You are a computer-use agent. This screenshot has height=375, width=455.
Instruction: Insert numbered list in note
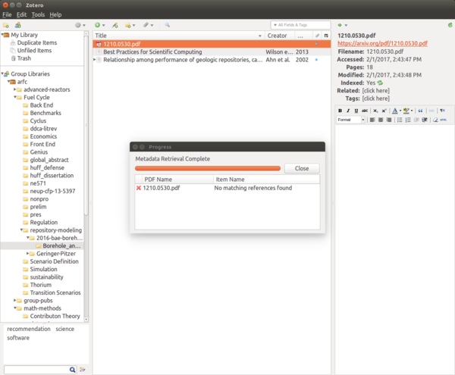(x=408, y=120)
